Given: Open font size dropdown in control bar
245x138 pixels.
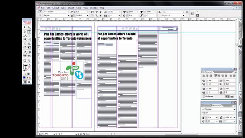Looking at the screenshot, I should pyautogui.click(x=87, y=12).
